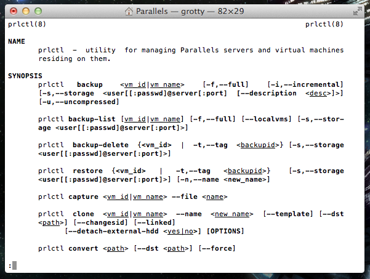
Task: Click the underlined 'name' after --file
Action: click(x=214, y=197)
